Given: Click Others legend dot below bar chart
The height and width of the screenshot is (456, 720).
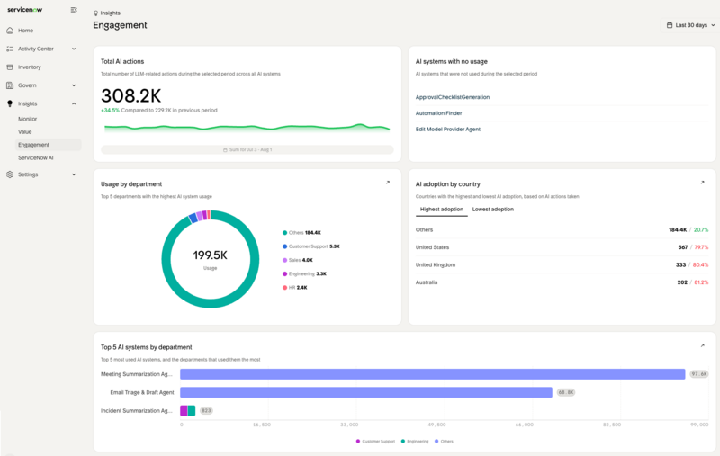Looking at the screenshot, I should (x=436, y=442).
